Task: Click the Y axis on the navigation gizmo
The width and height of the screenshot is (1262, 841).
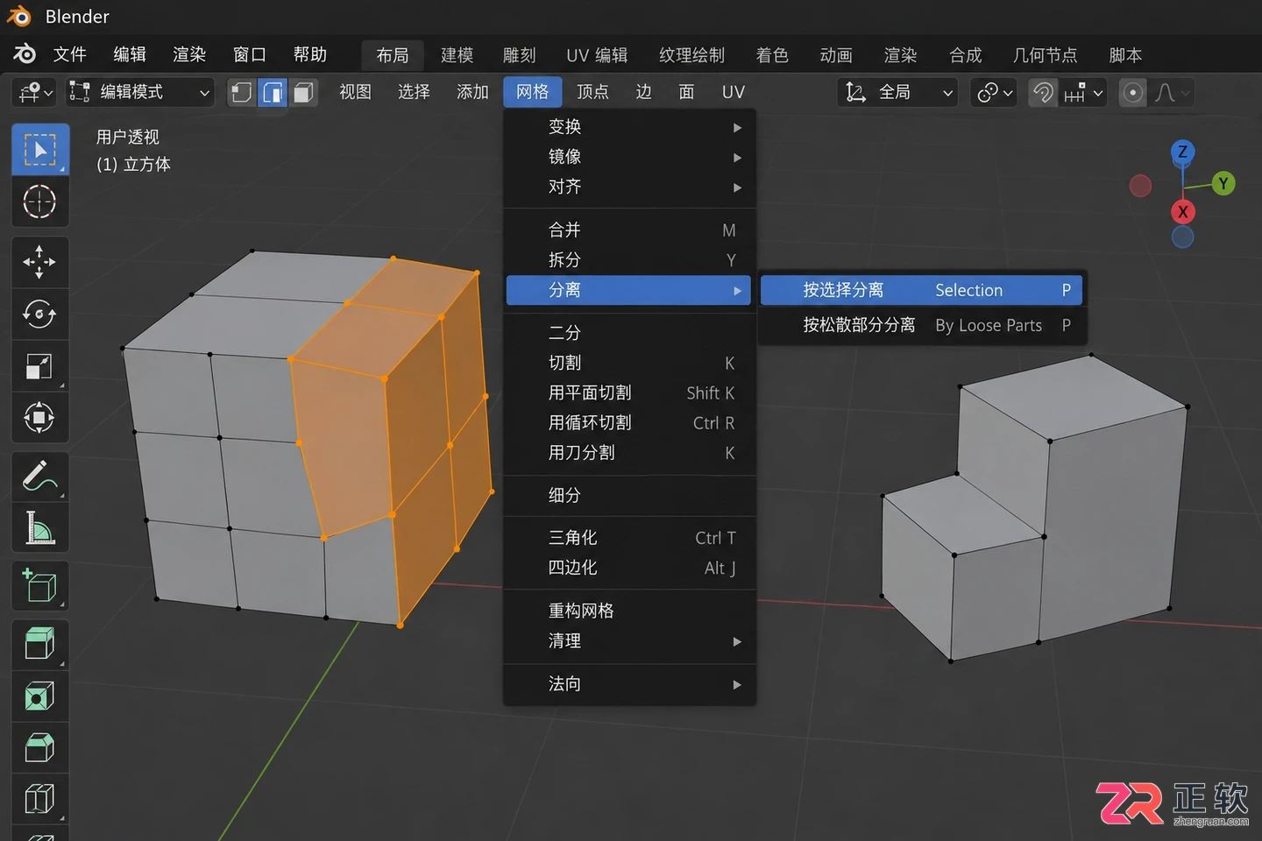Action: 1223,184
